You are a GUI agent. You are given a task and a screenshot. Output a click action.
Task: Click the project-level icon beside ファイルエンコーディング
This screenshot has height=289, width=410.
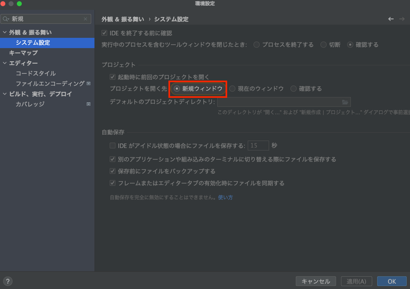tap(89, 83)
